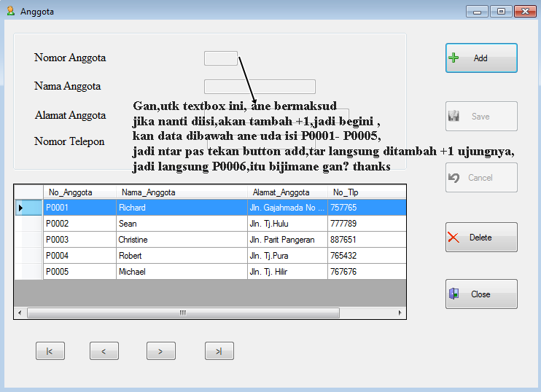Click the disabled Save button
Image resolution: width=541 pixels, height=392 pixels.
(x=481, y=117)
